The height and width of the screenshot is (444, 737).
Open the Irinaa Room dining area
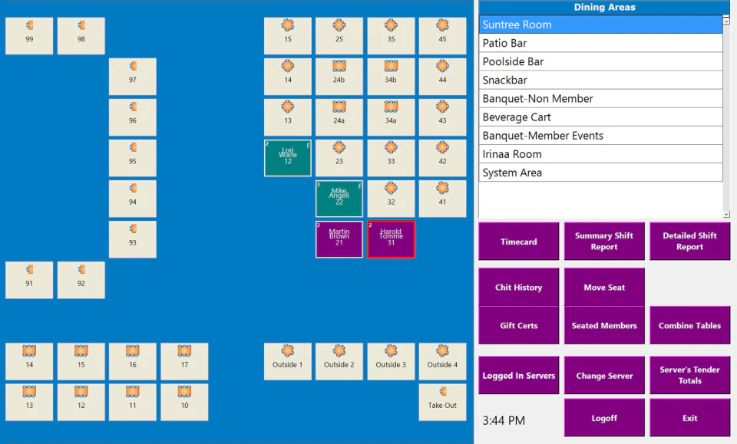coord(600,153)
